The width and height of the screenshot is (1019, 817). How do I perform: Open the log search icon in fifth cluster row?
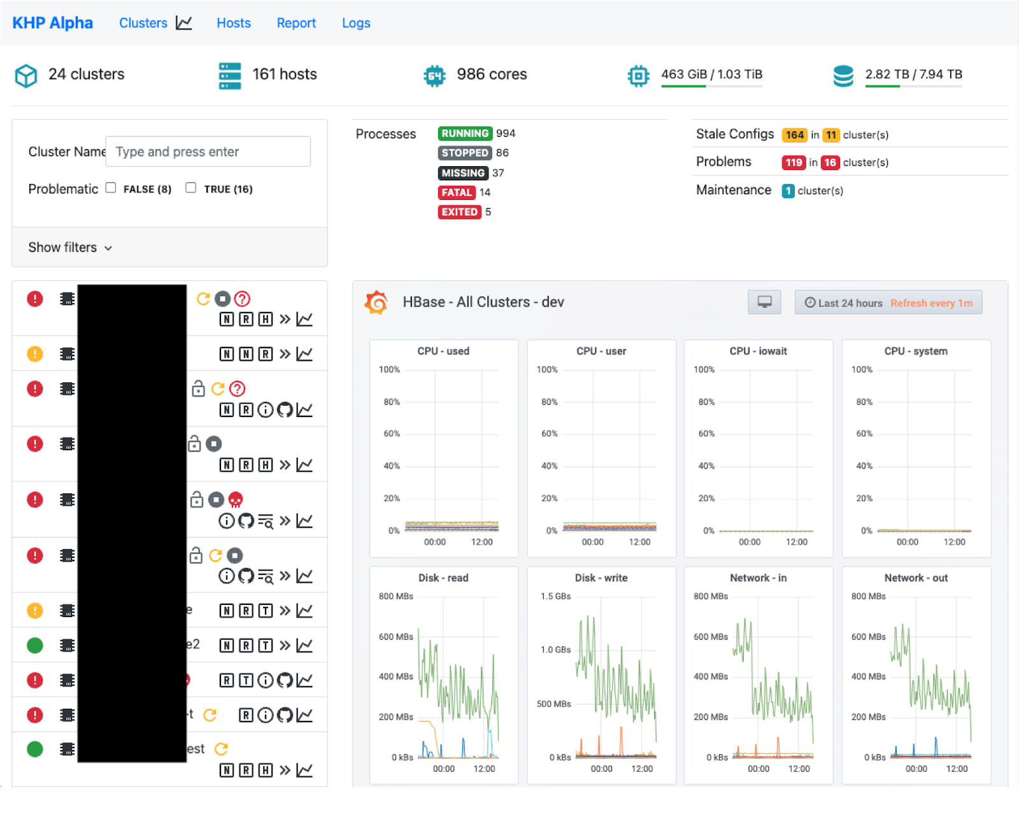[x=266, y=521]
